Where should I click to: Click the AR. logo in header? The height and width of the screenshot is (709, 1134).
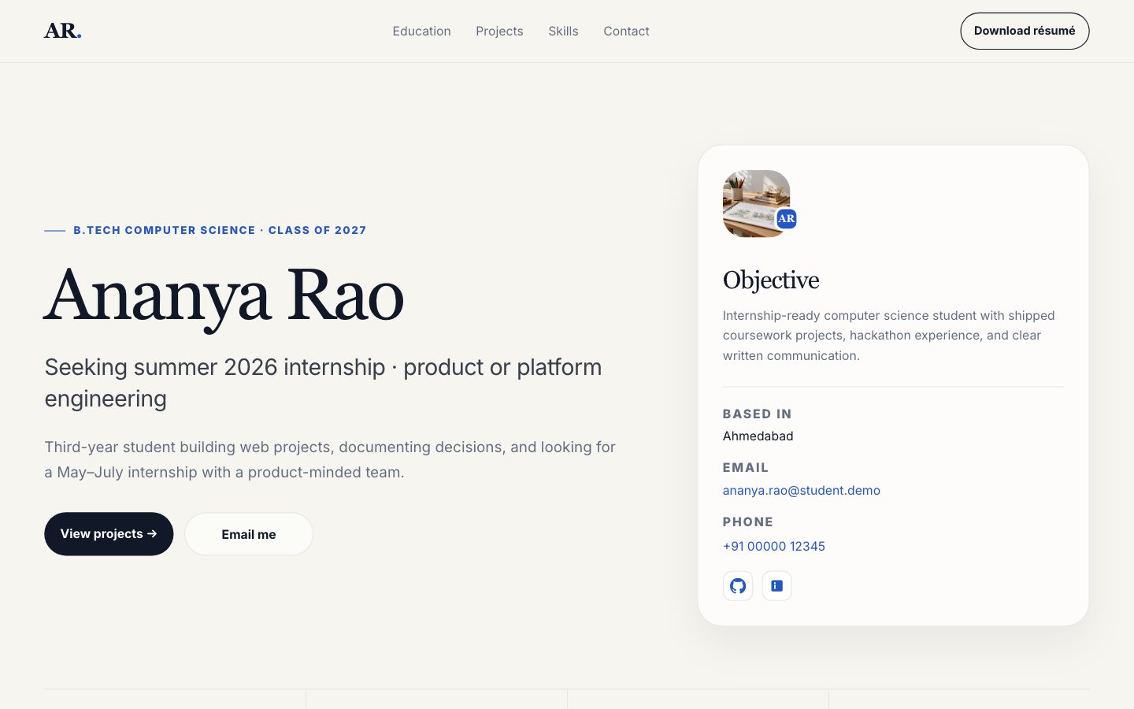click(x=63, y=31)
